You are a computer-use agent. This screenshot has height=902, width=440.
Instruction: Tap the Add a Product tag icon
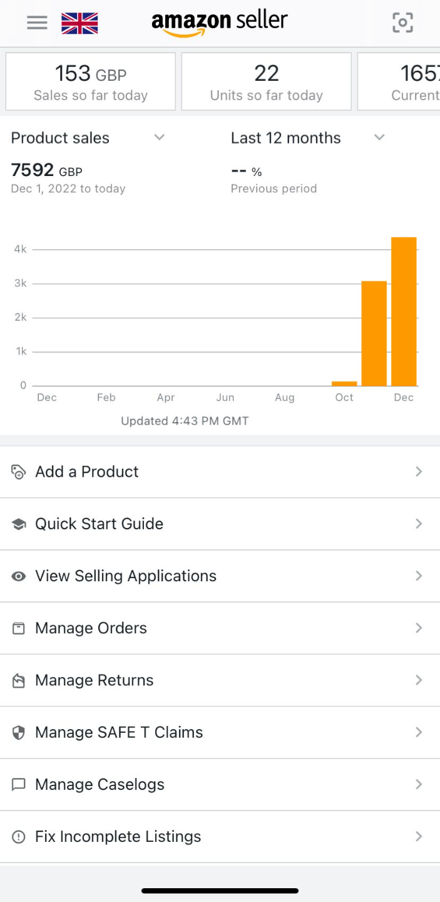click(19, 472)
